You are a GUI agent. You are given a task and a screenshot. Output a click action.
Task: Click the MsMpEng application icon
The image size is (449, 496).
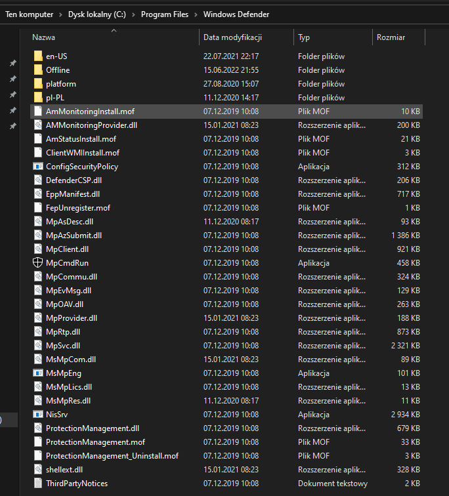(x=38, y=373)
